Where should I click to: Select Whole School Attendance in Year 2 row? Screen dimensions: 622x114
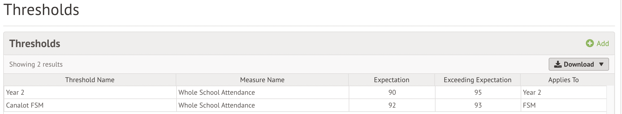click(217, 92)
